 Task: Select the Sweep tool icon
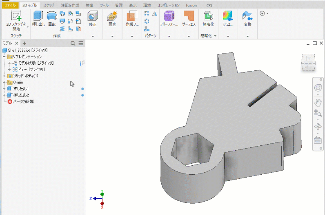pyautogui.click(x=62, y=14)
